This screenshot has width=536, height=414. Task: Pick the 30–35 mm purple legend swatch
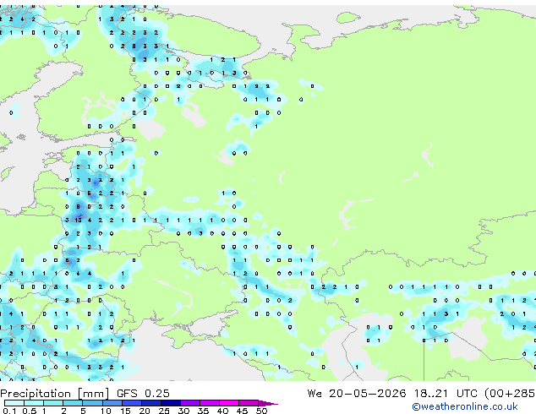[189, 403]
